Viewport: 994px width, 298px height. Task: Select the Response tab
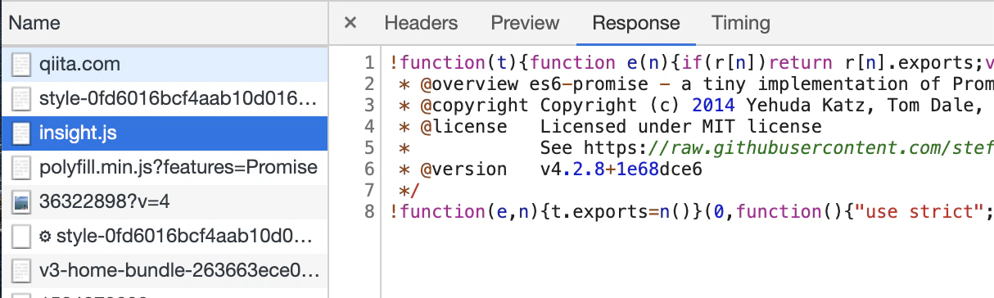pyautogui.click(x=636, y=23)
